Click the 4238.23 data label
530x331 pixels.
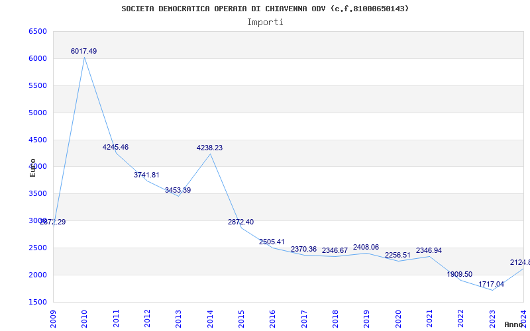[x=209, y=148]
